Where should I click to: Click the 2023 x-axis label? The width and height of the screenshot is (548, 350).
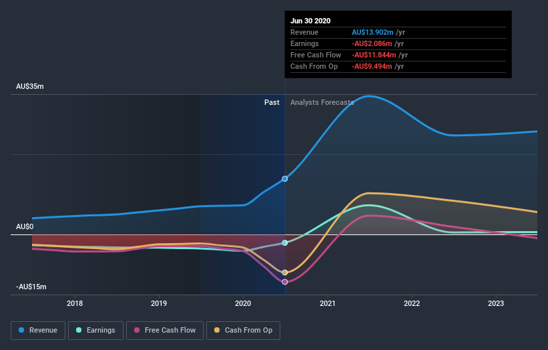(496, 303)
